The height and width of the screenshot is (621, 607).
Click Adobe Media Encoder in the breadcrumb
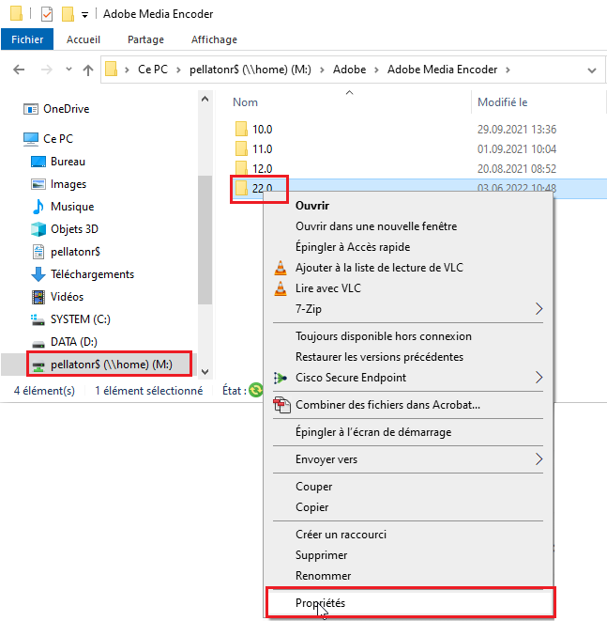442,70
